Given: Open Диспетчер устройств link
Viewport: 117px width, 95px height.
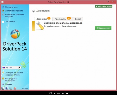Looking at the screenshot, I should click(14, 11).
